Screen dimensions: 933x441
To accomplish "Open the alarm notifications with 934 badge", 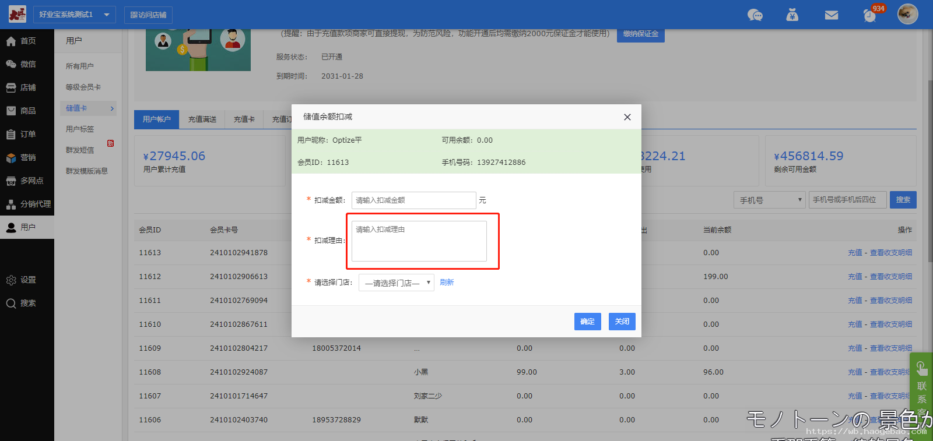I will (870, 15).
